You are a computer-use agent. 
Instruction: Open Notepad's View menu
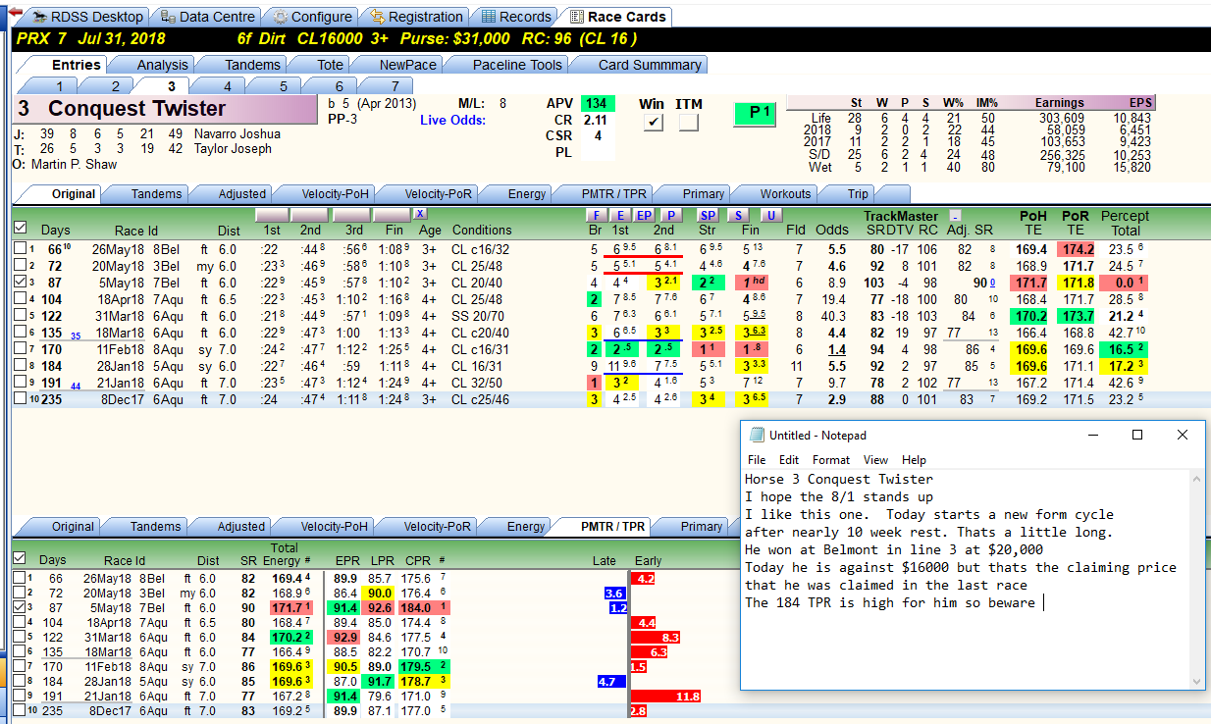875,460
